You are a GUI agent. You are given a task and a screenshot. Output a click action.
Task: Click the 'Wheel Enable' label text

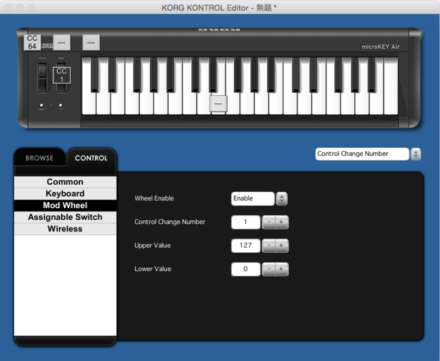[x=154, y=198]
